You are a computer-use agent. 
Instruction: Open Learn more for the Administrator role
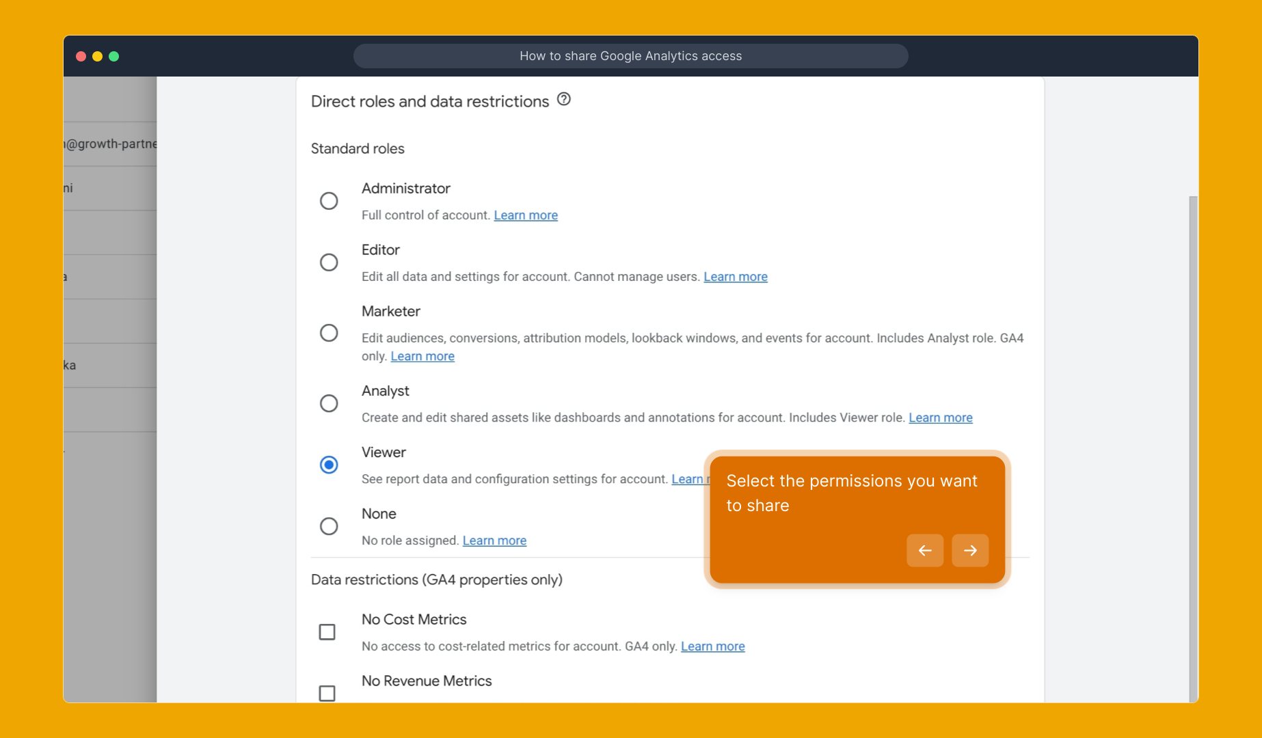(525, 215)
